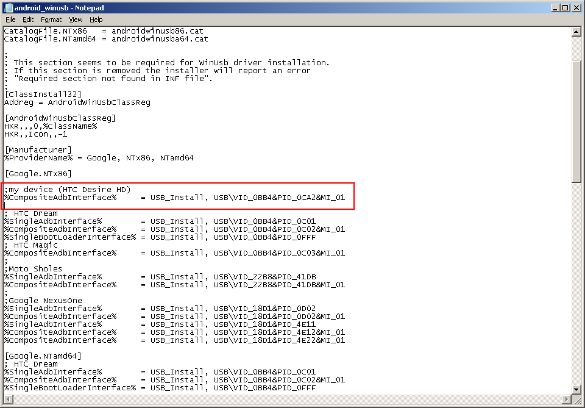Open the Help menu
The height and width of the screenshot is (408, 585).
tap(96, 20)
